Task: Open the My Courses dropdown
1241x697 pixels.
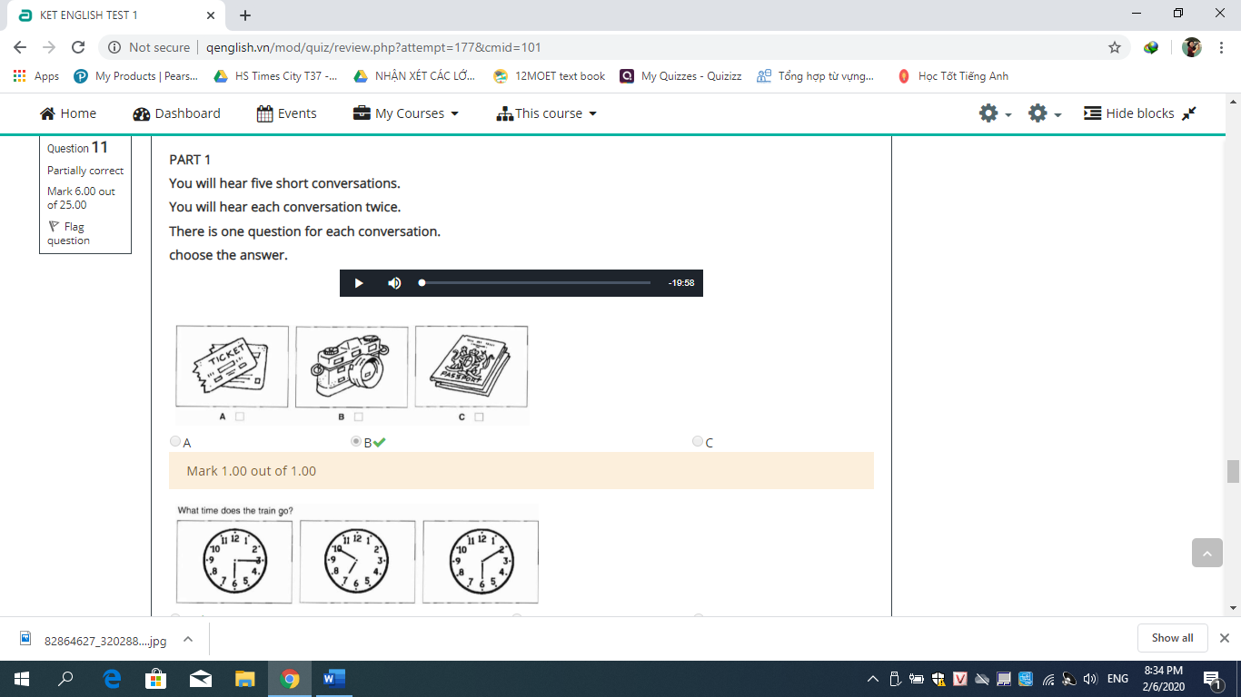Action: [406, 113]
